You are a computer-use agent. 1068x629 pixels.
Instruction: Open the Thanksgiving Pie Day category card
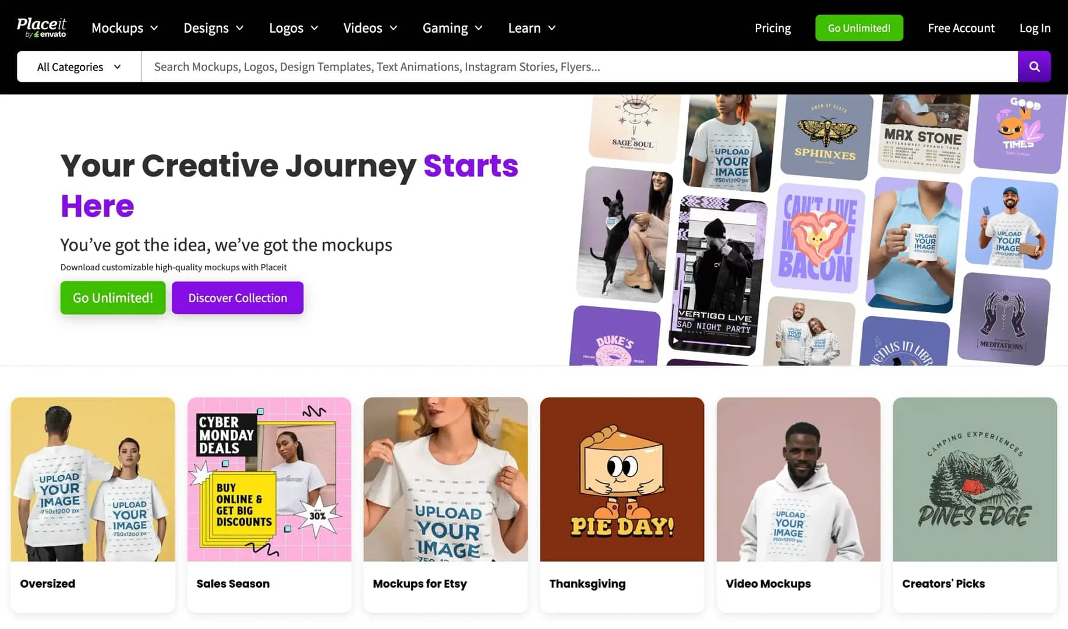pos(622,504)
